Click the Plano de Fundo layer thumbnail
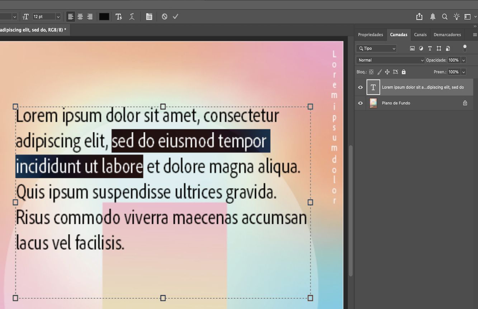Viewport: 478px width, 309px height. 373,103
